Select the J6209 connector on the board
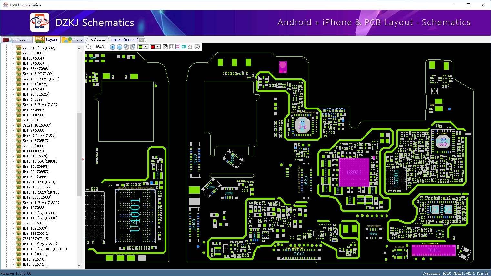Screen dimensions: 491x276 coord(195,160)
